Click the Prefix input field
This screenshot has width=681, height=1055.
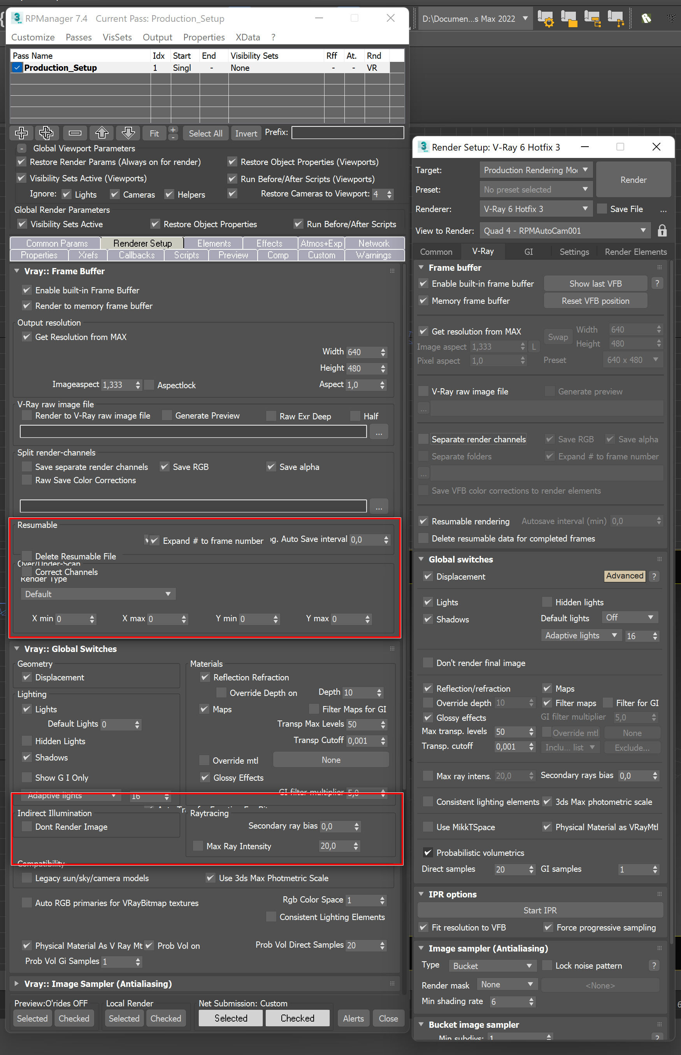pyautogui.click(x=348, y=133)
